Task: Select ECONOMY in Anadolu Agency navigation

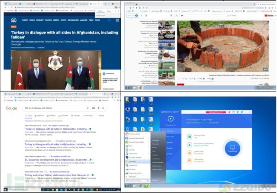Action: 40,20
